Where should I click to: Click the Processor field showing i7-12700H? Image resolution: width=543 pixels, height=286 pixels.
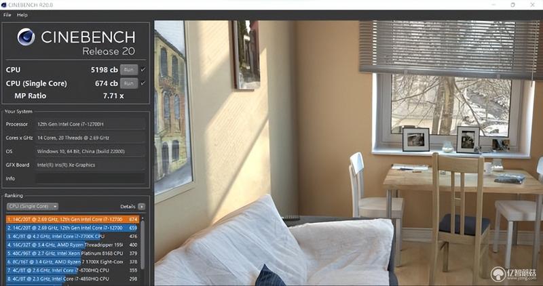coord(90,124)
